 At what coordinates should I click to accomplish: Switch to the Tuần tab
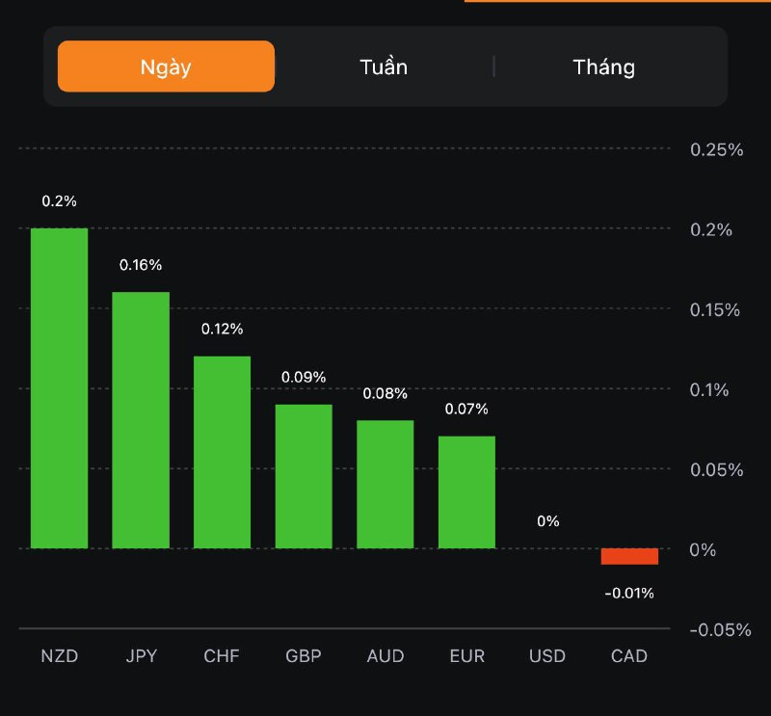click(384, 66)
